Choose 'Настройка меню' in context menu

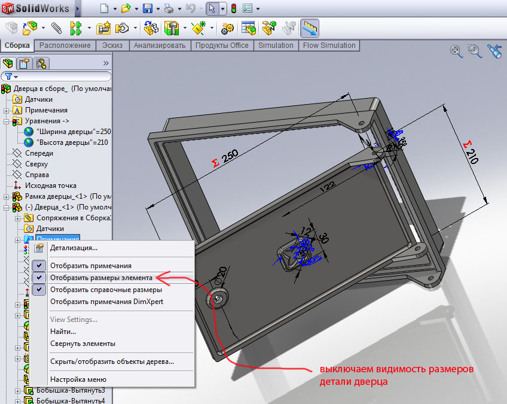78,379
